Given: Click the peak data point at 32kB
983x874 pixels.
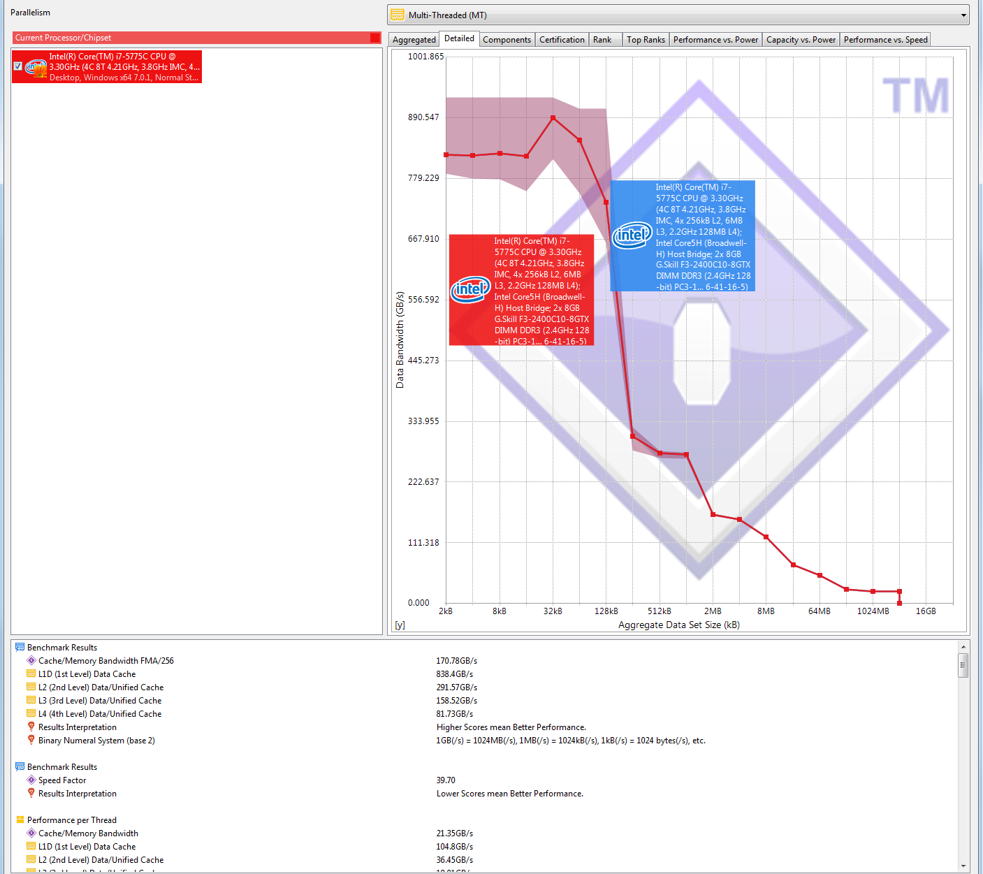Looking at the screenshot, I should point(553,118).
